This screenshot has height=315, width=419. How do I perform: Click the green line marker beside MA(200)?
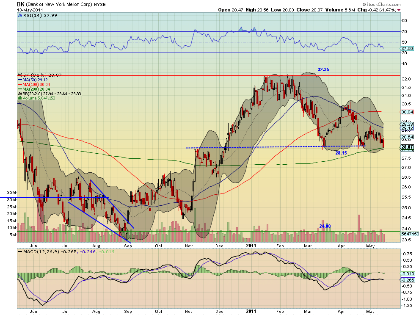click(x=20, y=89)
